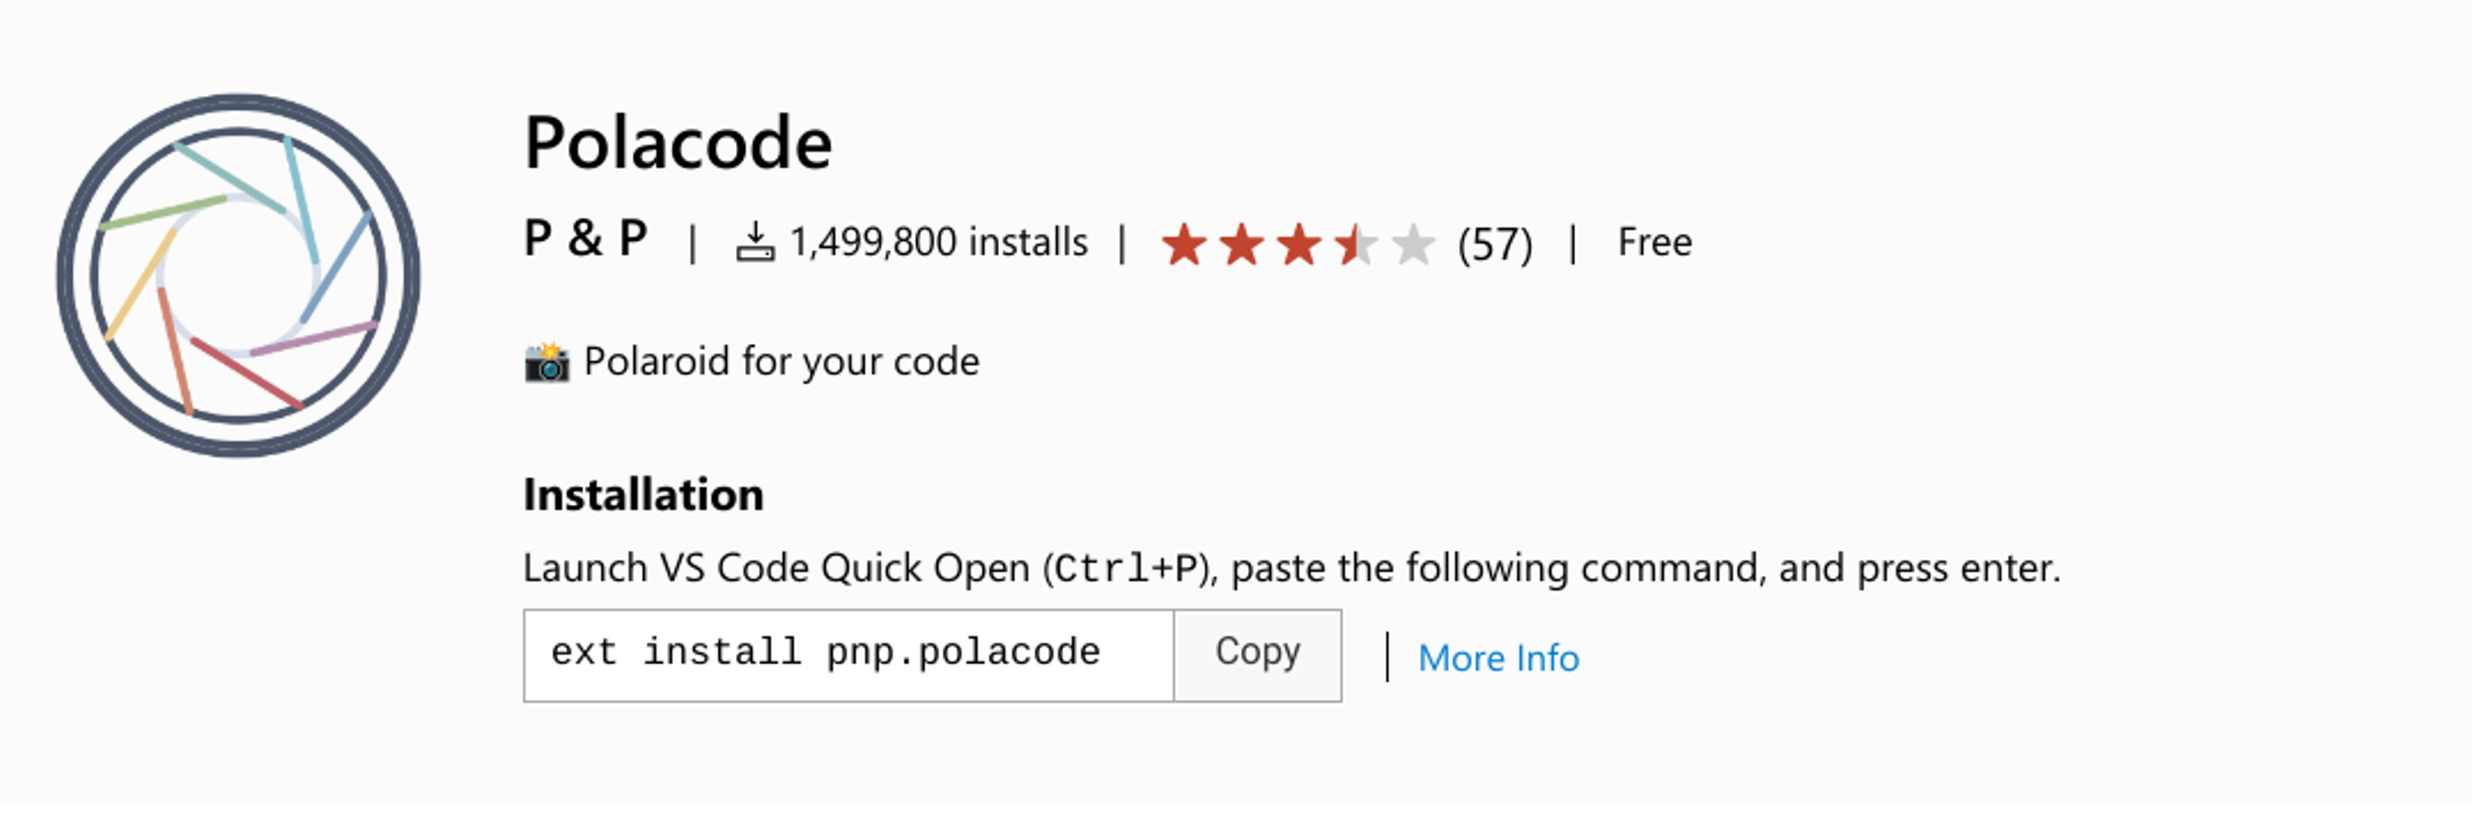Click the gray fifth rating star
The image size is (2472, 815).
tap(1412, 244)
